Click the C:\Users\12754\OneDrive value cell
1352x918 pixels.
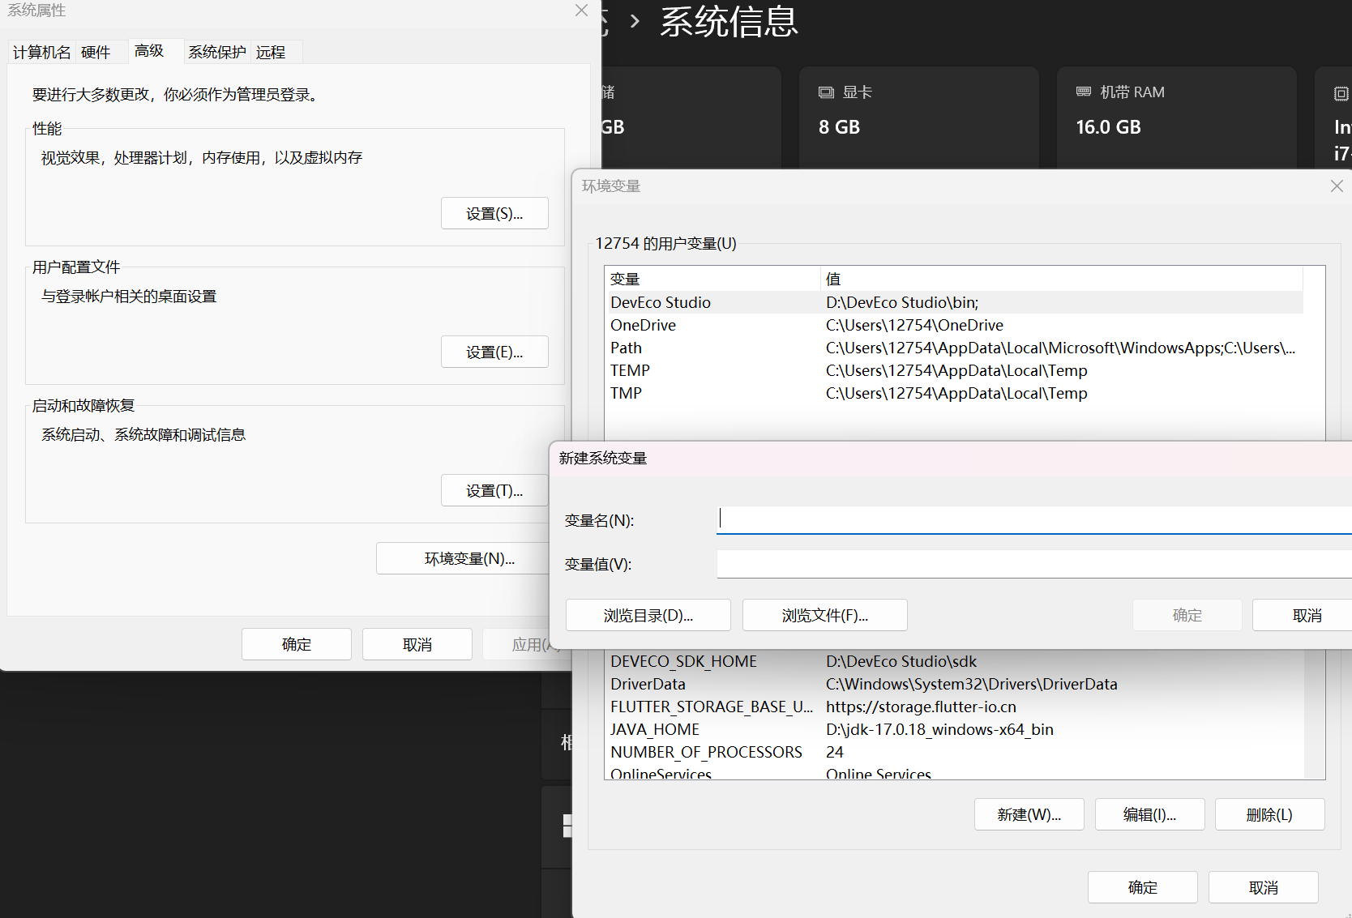point(914,325)
